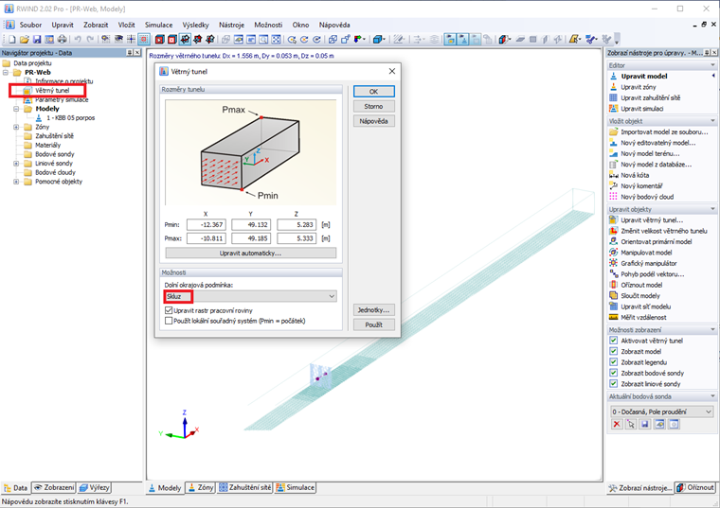Click the Importovat model ze souboru folder icon
The width and height of the screenshot is (720, 508).
pos(614,131)
